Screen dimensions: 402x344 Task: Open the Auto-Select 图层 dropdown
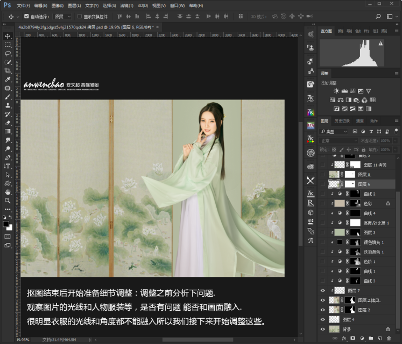[x=62, y=16]
